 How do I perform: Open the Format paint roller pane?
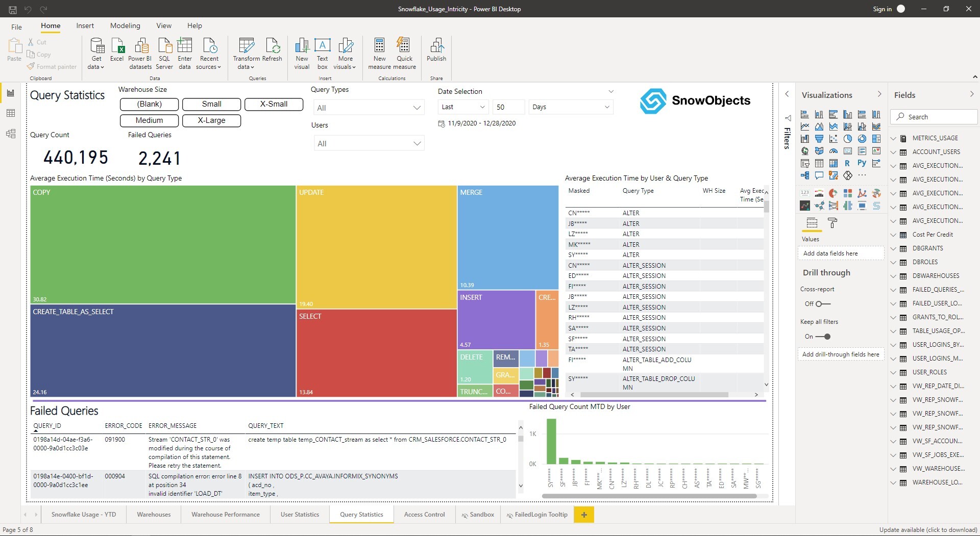832,223
